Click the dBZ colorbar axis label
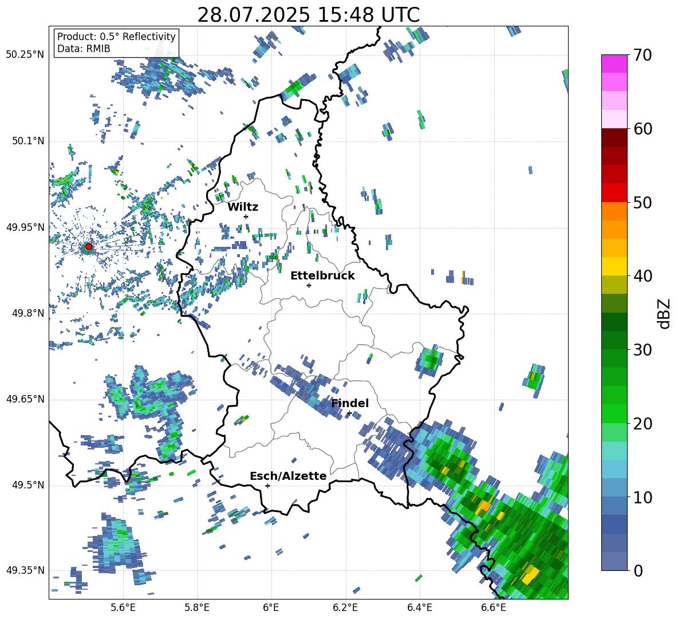The height and width of the screenshot is (619, 678). 665,313
